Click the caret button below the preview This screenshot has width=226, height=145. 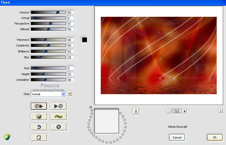221,111
